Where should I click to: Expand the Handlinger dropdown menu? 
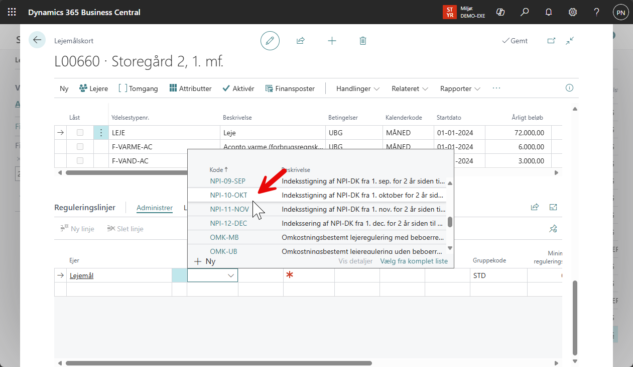pos(357,88)
